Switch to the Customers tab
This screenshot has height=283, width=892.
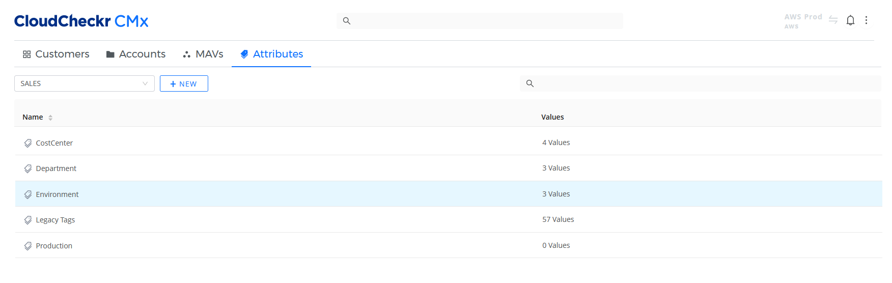coord(56,54)
